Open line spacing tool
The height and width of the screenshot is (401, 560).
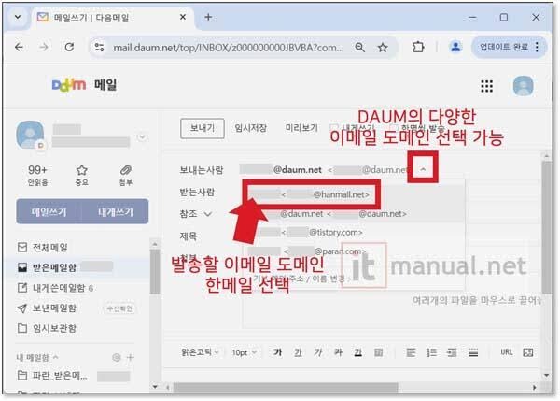click(473, 352)
